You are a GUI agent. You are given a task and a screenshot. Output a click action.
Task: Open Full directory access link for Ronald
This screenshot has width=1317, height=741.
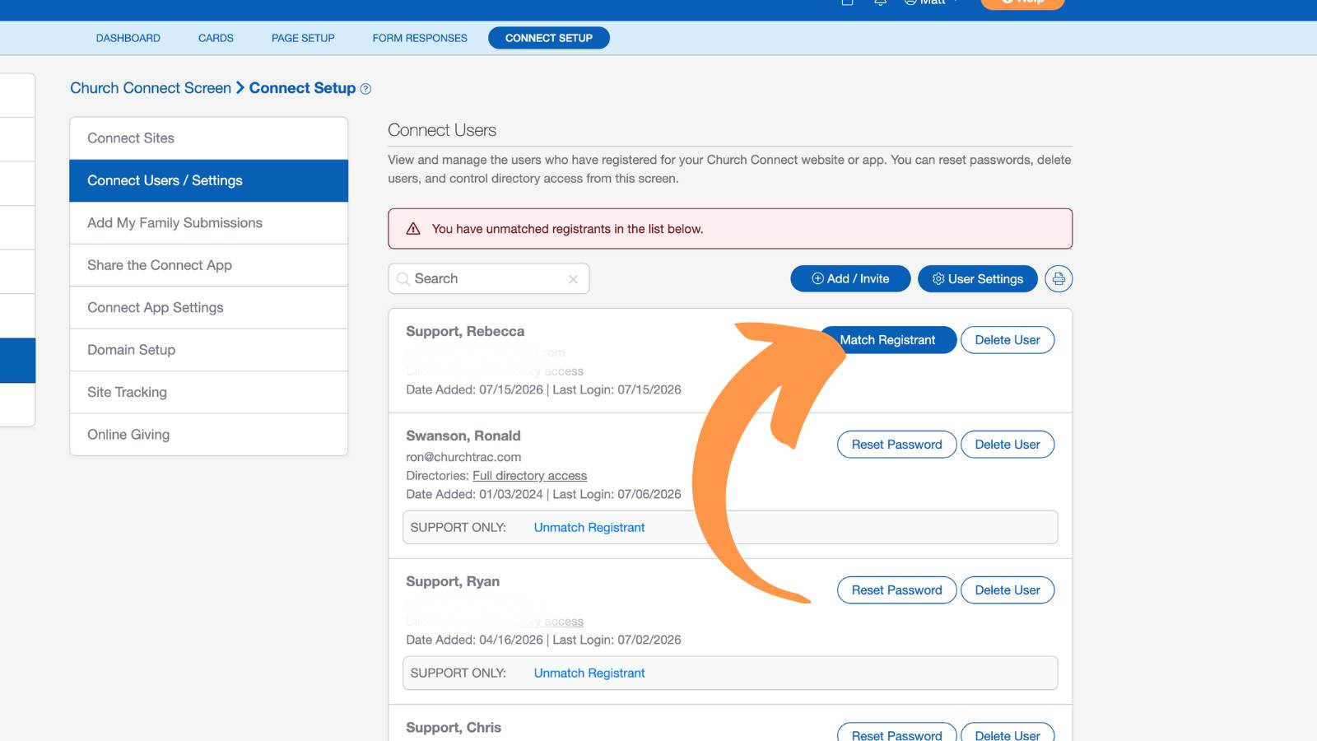529,476
